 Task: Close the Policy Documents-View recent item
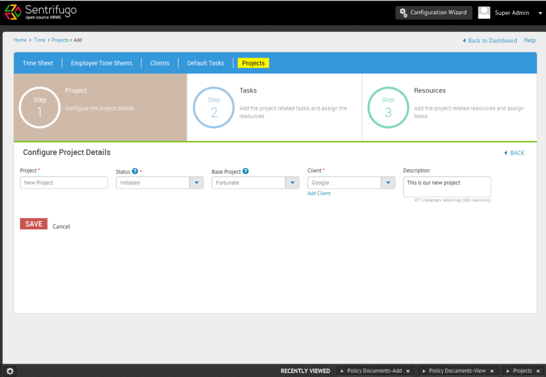coord(492,371)
